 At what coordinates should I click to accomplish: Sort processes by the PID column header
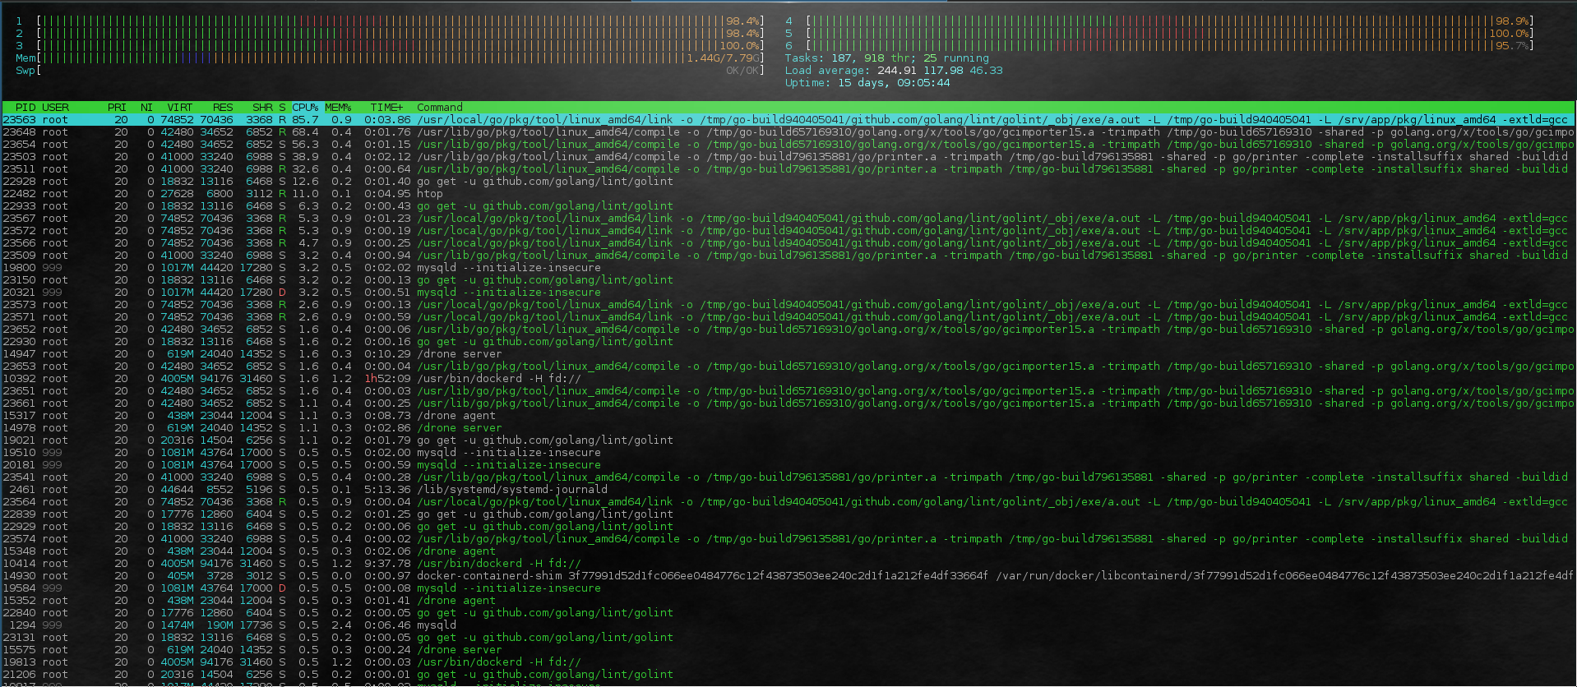(x=25, y=108)
